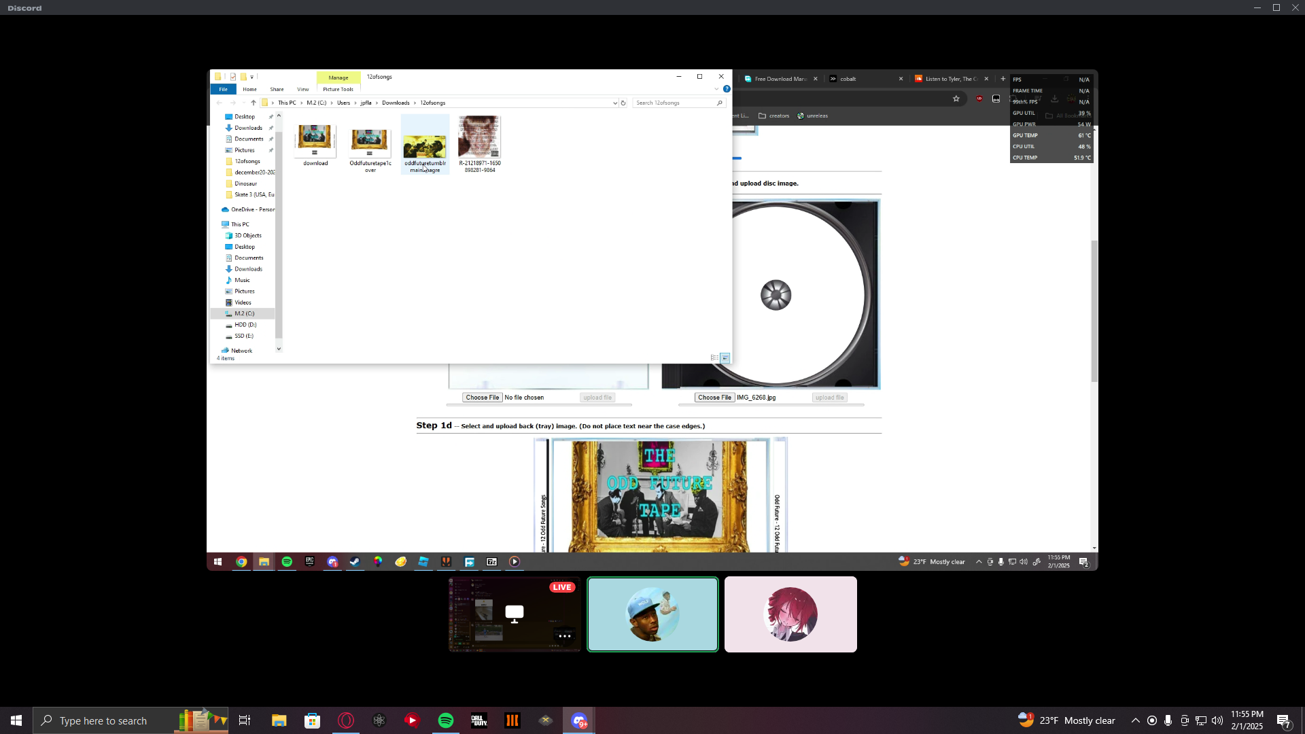Click 'upload file' beside IMG_6268.jpg
Viewport: 1305px width, 734px height.
829,398
